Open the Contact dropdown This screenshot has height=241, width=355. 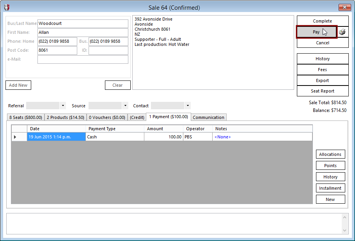[188, 106]
